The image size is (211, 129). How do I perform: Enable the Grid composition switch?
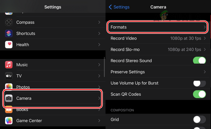pos(199,119)
